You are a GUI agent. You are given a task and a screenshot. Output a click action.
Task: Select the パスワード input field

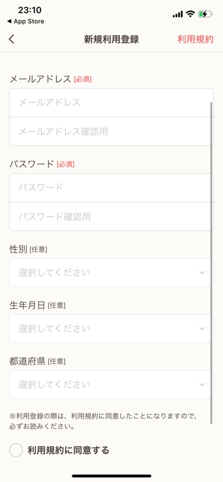click(111, 187)
